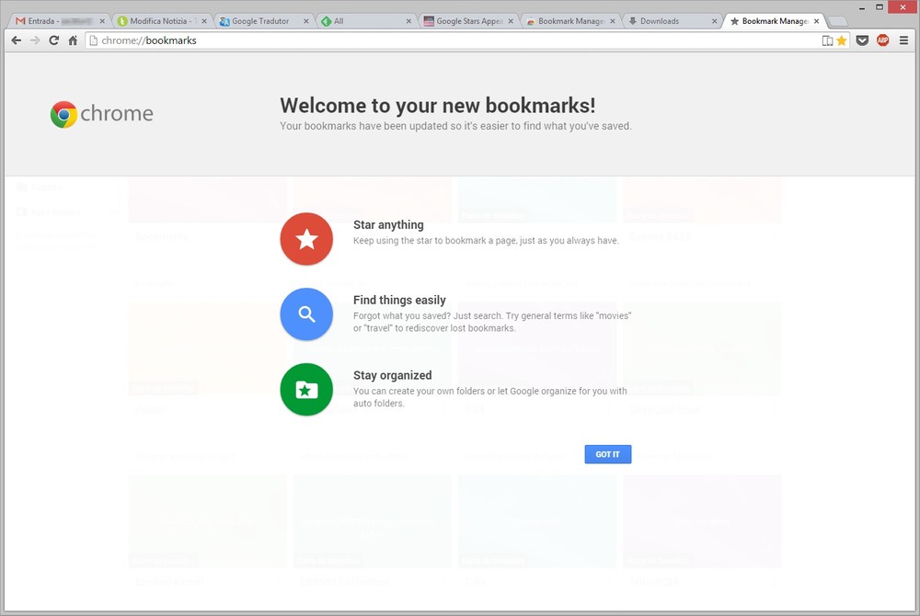The height and width of the screenshot is (616, 920).
Task: Click the red Star anything icon
Action: tap(306, 239)
